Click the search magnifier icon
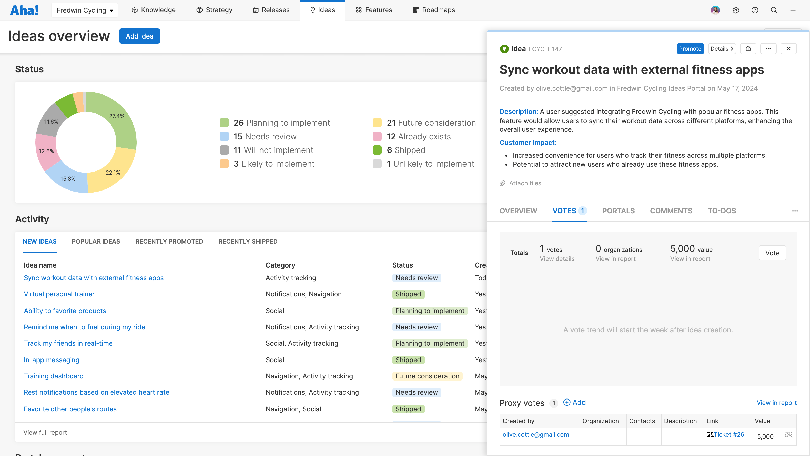810x456 pixels. (x=774, y=10)
